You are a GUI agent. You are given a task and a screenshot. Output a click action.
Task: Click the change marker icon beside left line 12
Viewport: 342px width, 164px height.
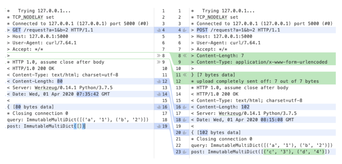coord(159,81)
